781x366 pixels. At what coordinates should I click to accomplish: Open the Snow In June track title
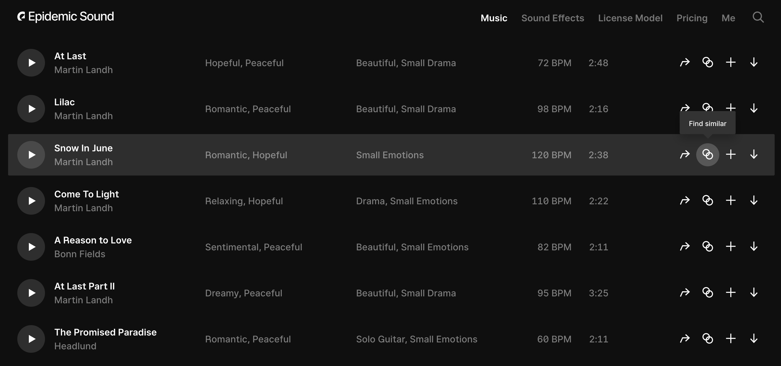click(83, 148)
